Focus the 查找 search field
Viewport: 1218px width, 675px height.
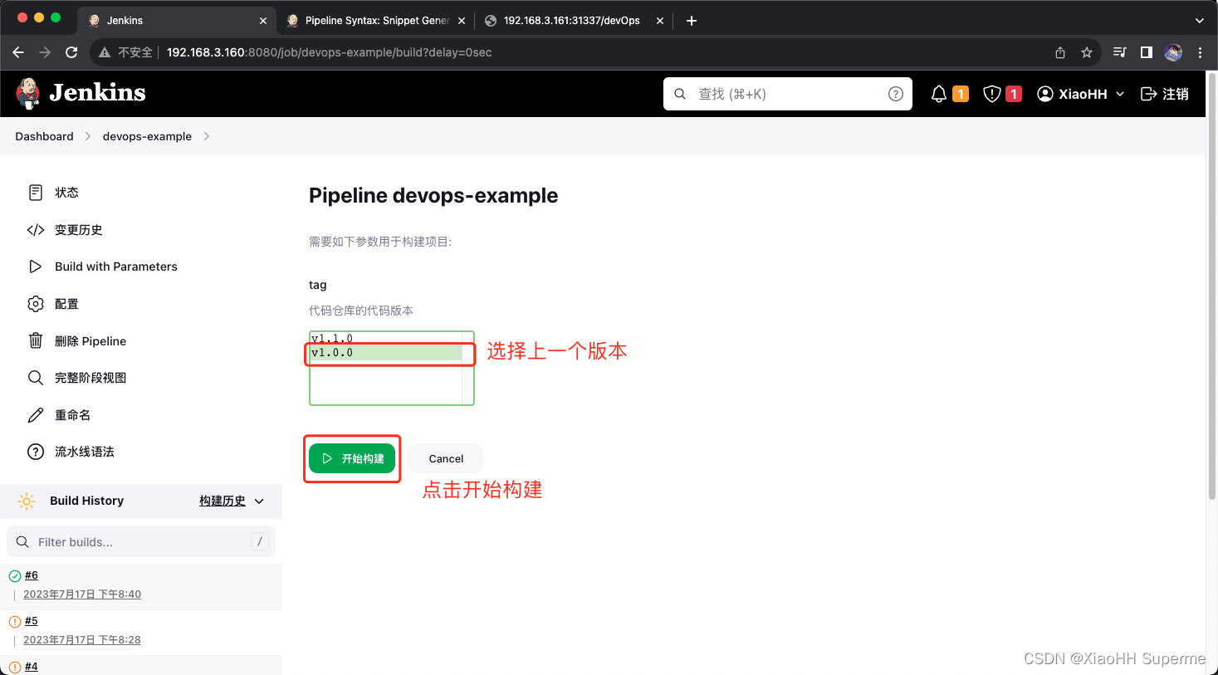pyautogui.click(x=788, y=94)
